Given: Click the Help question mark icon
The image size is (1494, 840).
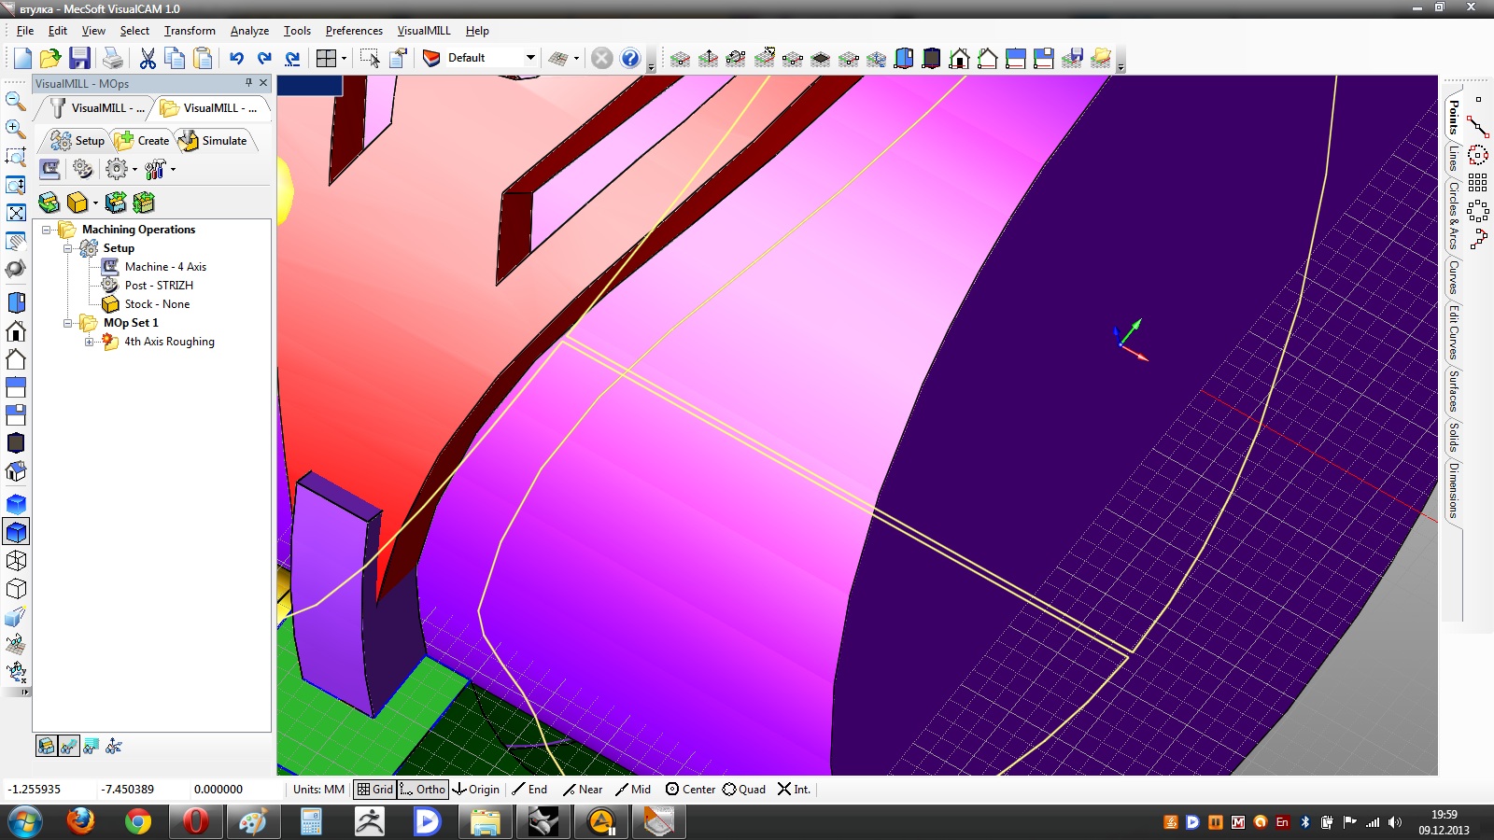Looking at the screenshot, I should (x=630, y=58).
